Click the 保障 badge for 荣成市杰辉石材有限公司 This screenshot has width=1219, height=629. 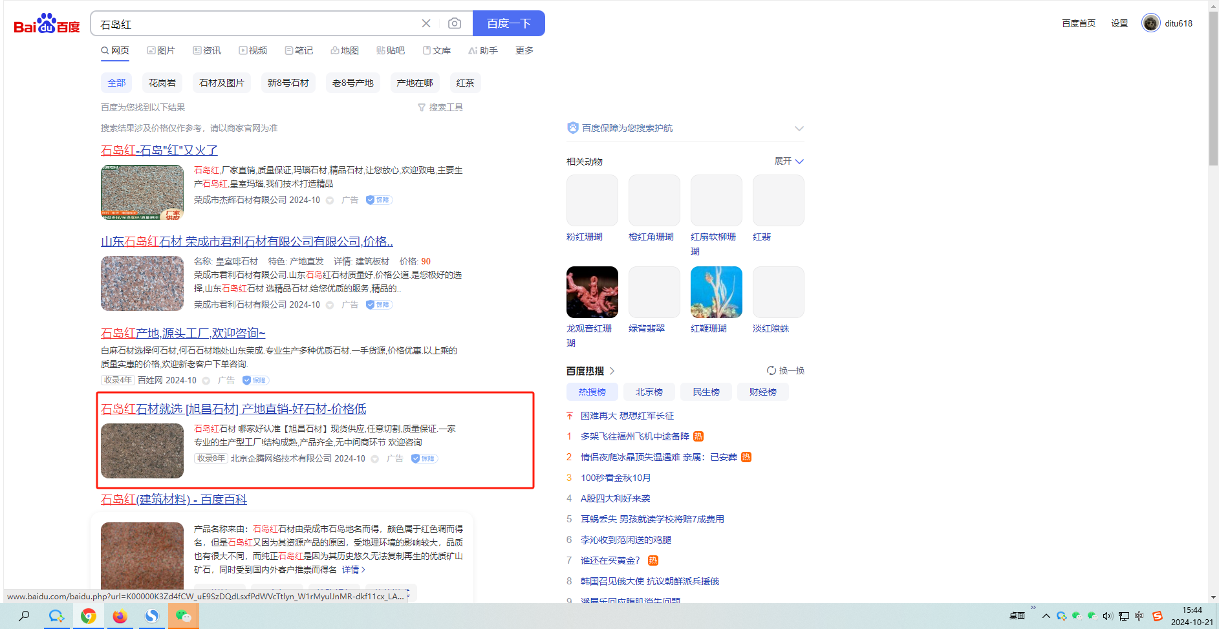[x=378, y=200]
